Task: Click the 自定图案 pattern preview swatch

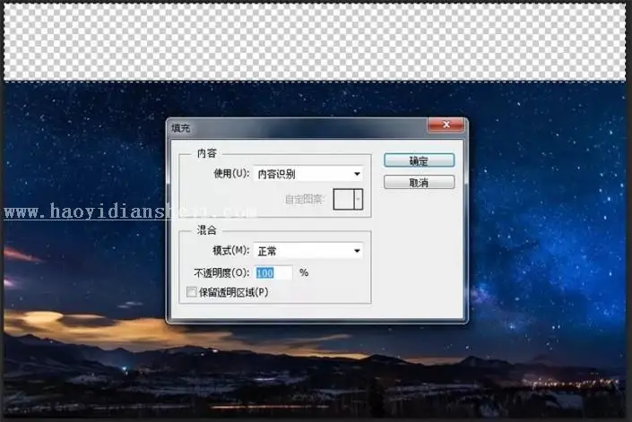Action: tap(344, 199)
